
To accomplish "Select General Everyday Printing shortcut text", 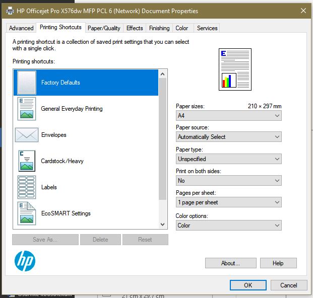I will (72, 109).
